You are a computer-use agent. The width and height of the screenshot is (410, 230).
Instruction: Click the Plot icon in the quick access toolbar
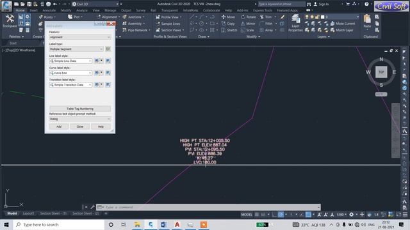(x=49, y=4)
